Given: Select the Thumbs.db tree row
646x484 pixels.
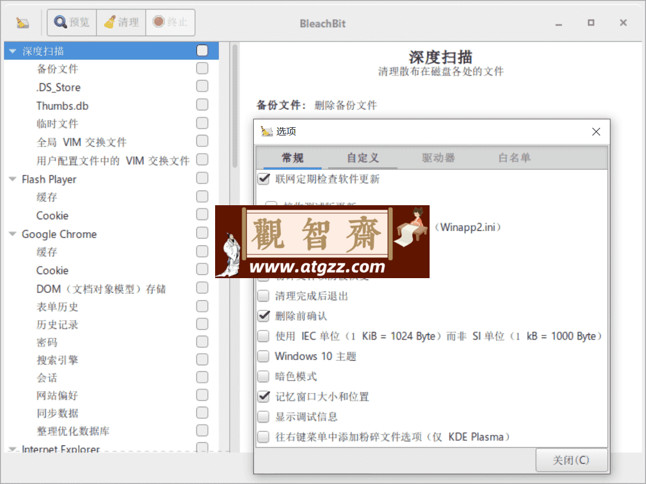Looking at the screenshot, I should point(111,106).
